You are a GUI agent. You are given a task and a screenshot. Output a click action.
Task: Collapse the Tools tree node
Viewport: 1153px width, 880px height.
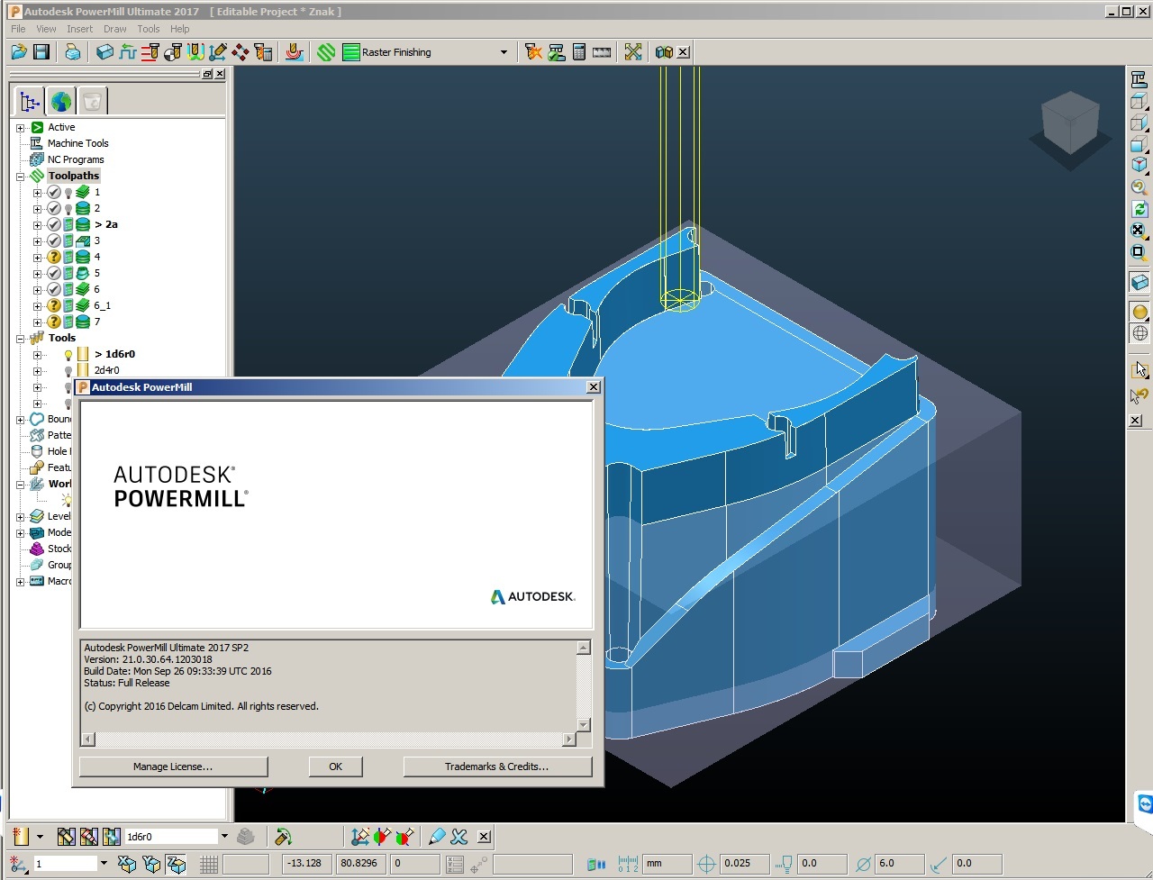coord(21,339)
